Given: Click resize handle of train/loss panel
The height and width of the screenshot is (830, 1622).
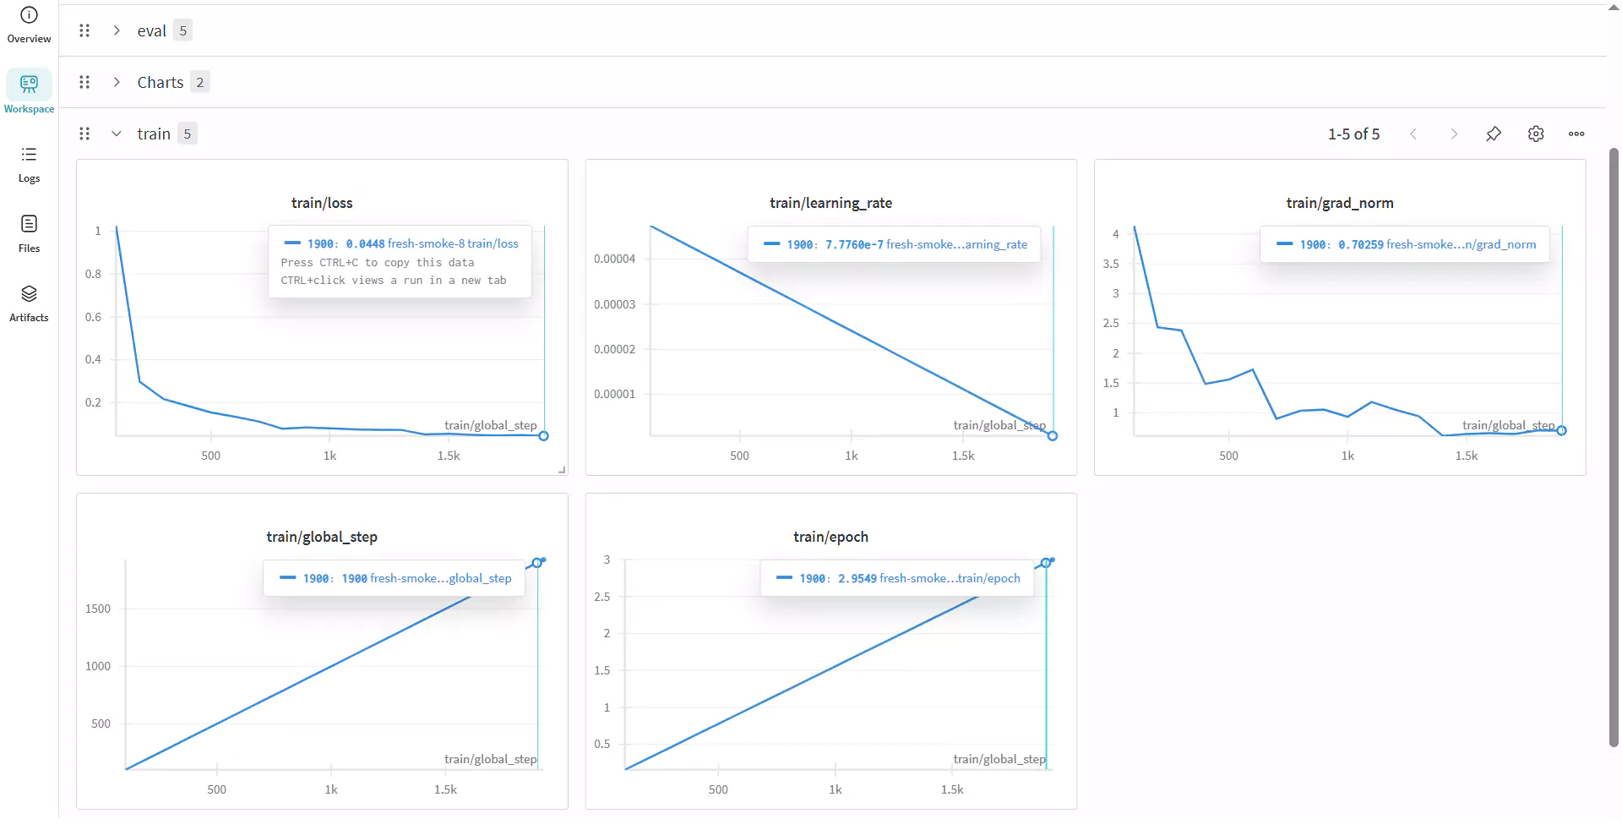Looking at the screenshot, I should tap(562, 469).
